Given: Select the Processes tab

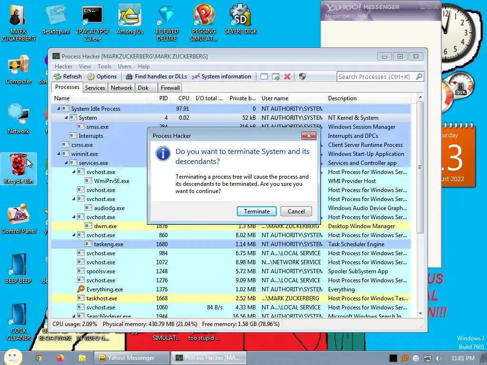Looking at the screenshot, I should pos(67,87).
